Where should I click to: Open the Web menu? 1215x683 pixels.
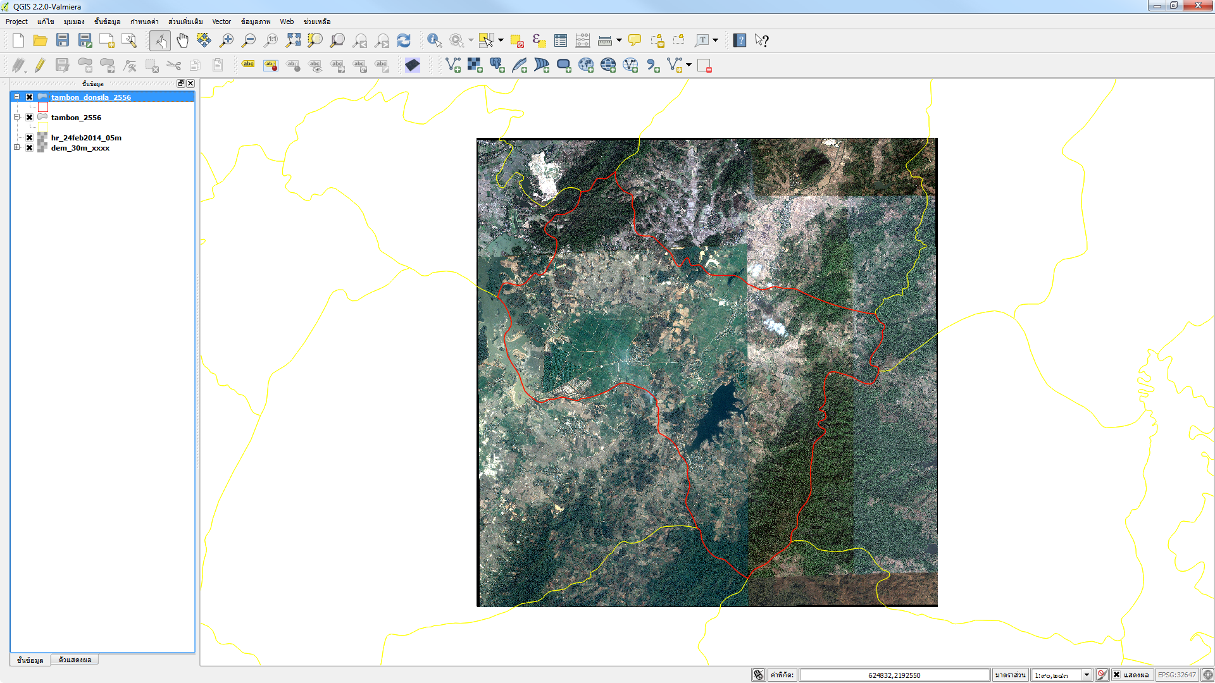click(287, 22)
